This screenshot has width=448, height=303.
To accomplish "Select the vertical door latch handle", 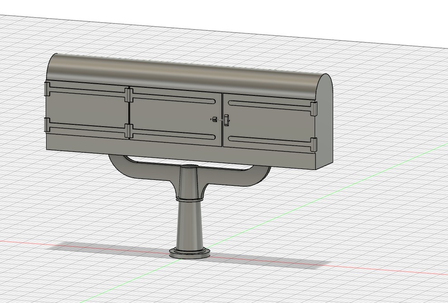I will click(226, 120).
